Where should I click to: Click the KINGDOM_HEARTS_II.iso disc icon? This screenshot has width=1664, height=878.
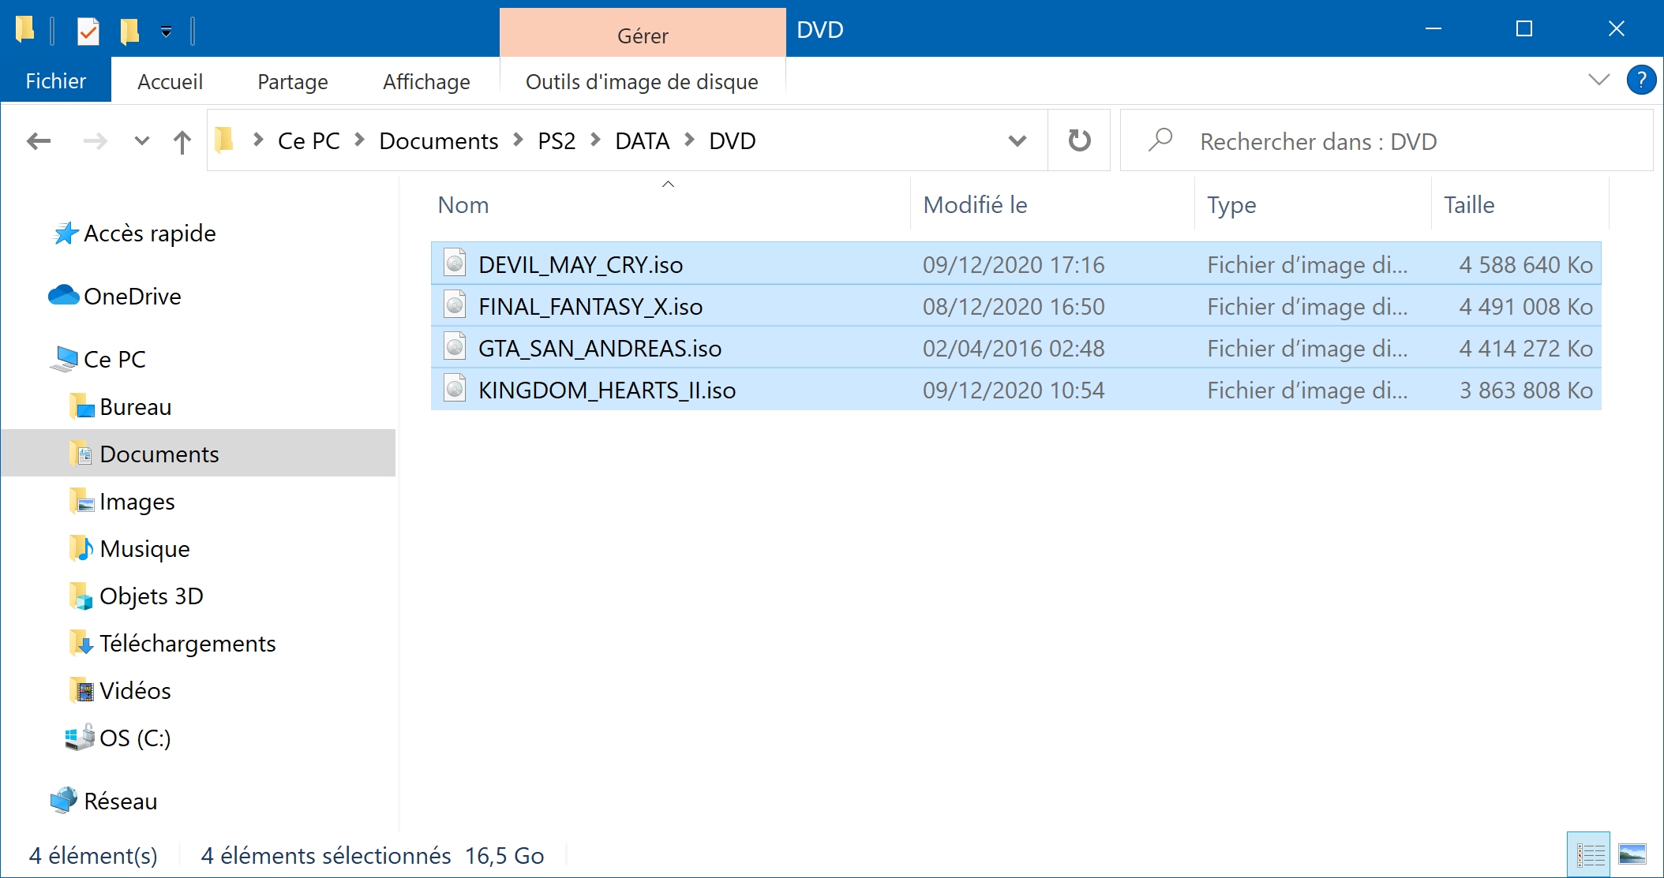coord(455,388)
